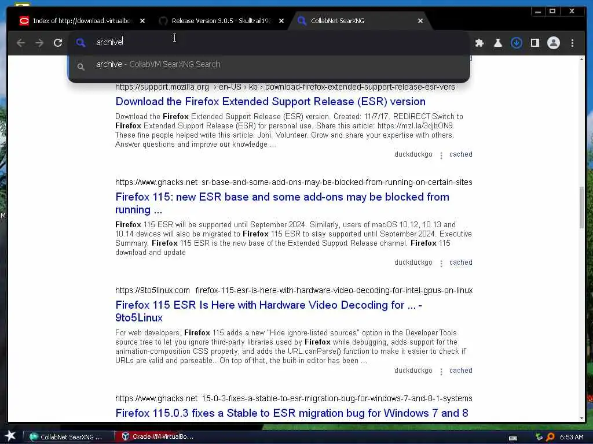The image size is (593, 444).
Task: Open the downloads indicator
Action: click(516, 43)
